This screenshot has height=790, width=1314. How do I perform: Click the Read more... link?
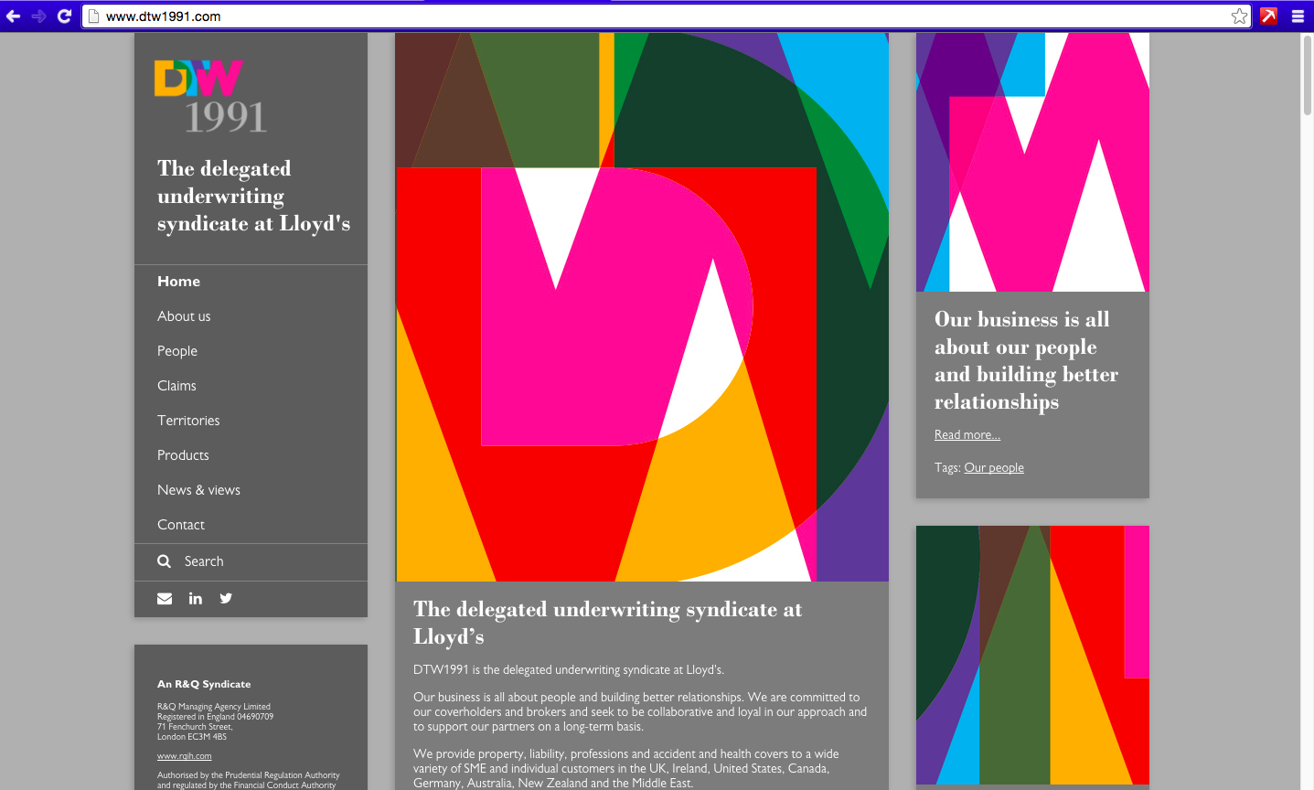967,435
